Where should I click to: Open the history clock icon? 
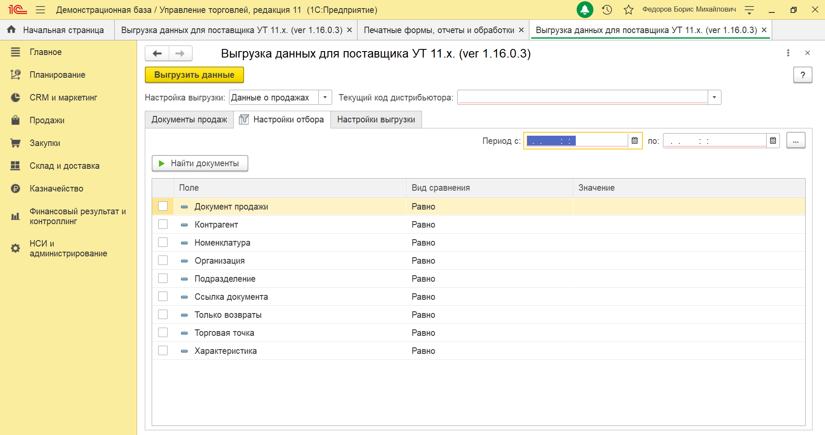(607, 9)
